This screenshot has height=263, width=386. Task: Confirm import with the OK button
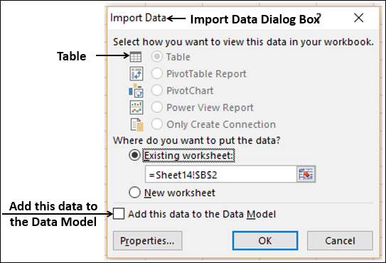coord(265,240)
